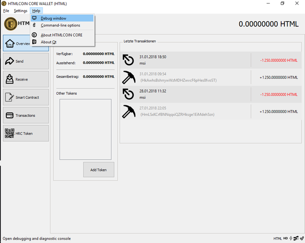305x243 pixels.
Task: Click the Transactions card icon
Action: click(10, 115)
